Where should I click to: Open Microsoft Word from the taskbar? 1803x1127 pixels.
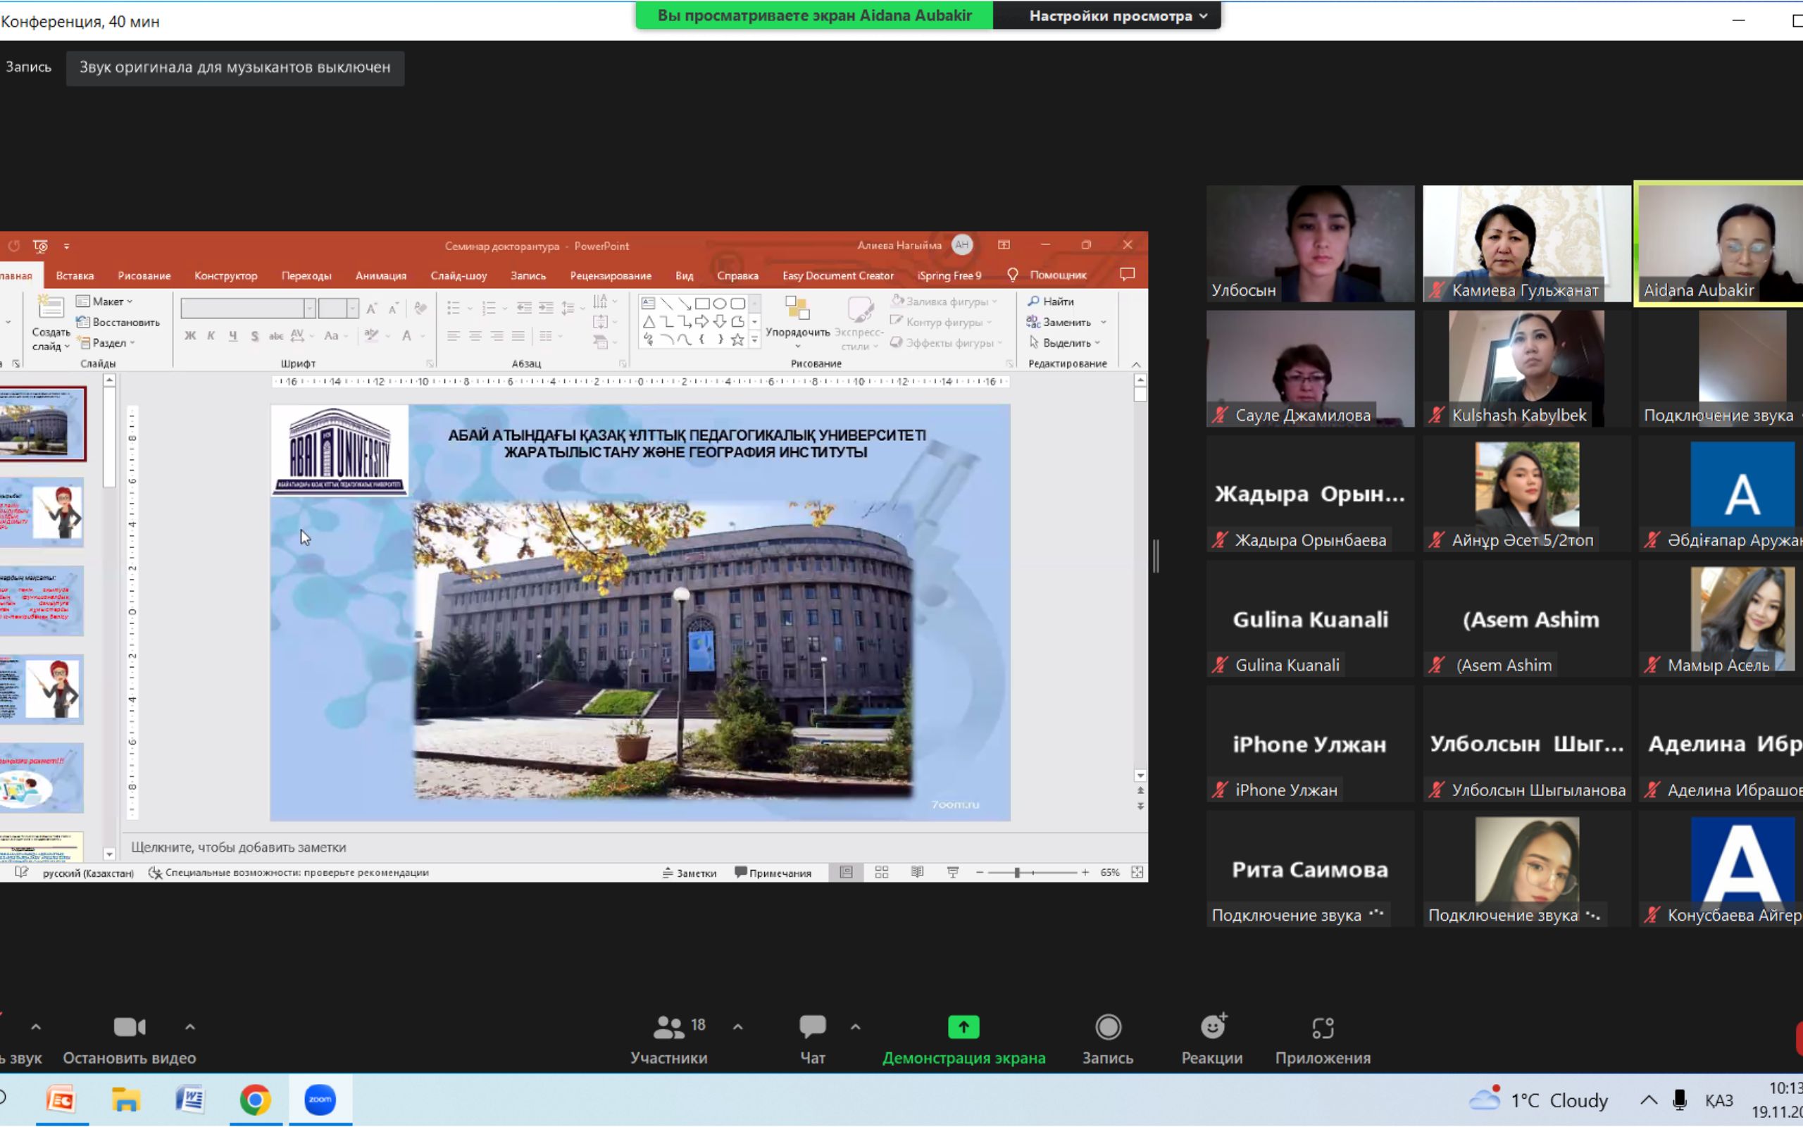[x=191, y=1100]
